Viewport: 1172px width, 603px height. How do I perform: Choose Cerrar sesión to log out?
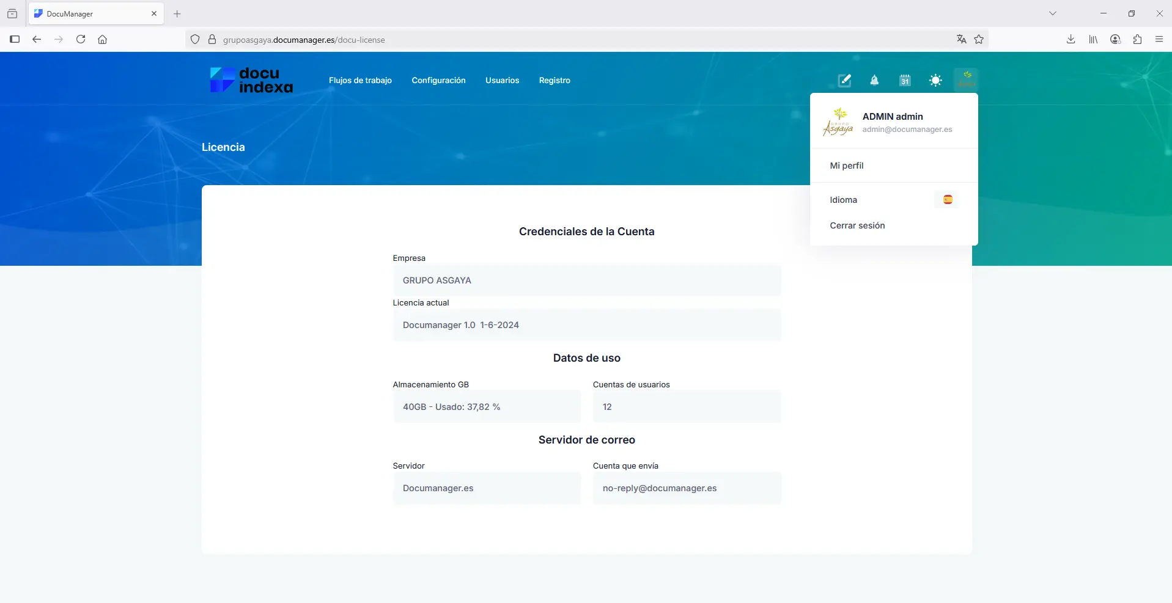tap(857, 225)
